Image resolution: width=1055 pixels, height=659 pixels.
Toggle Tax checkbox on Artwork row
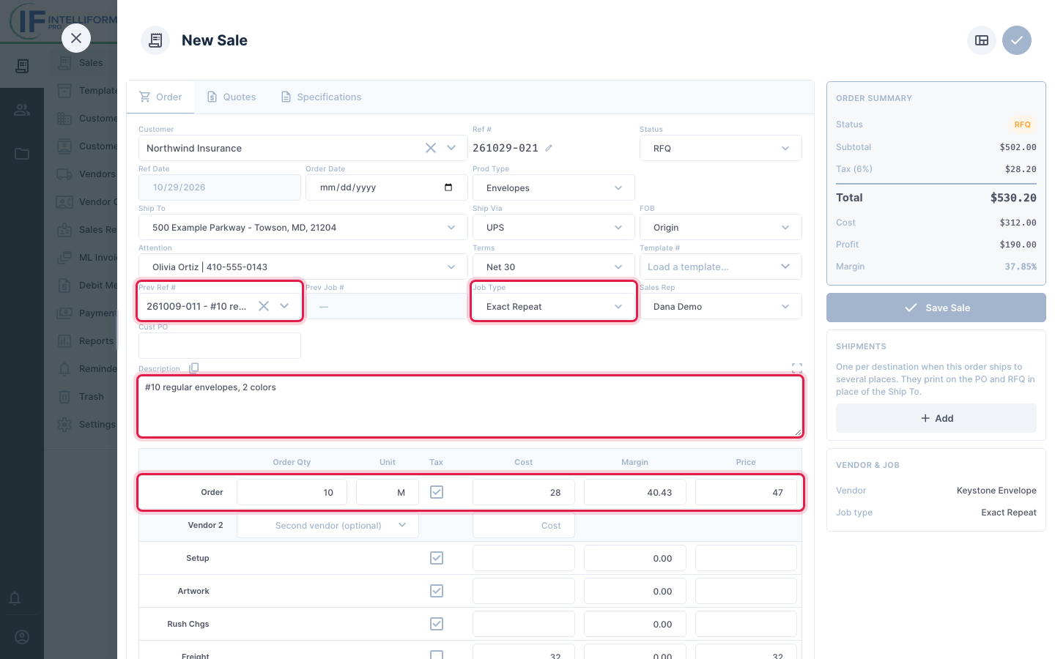[437, 591]
